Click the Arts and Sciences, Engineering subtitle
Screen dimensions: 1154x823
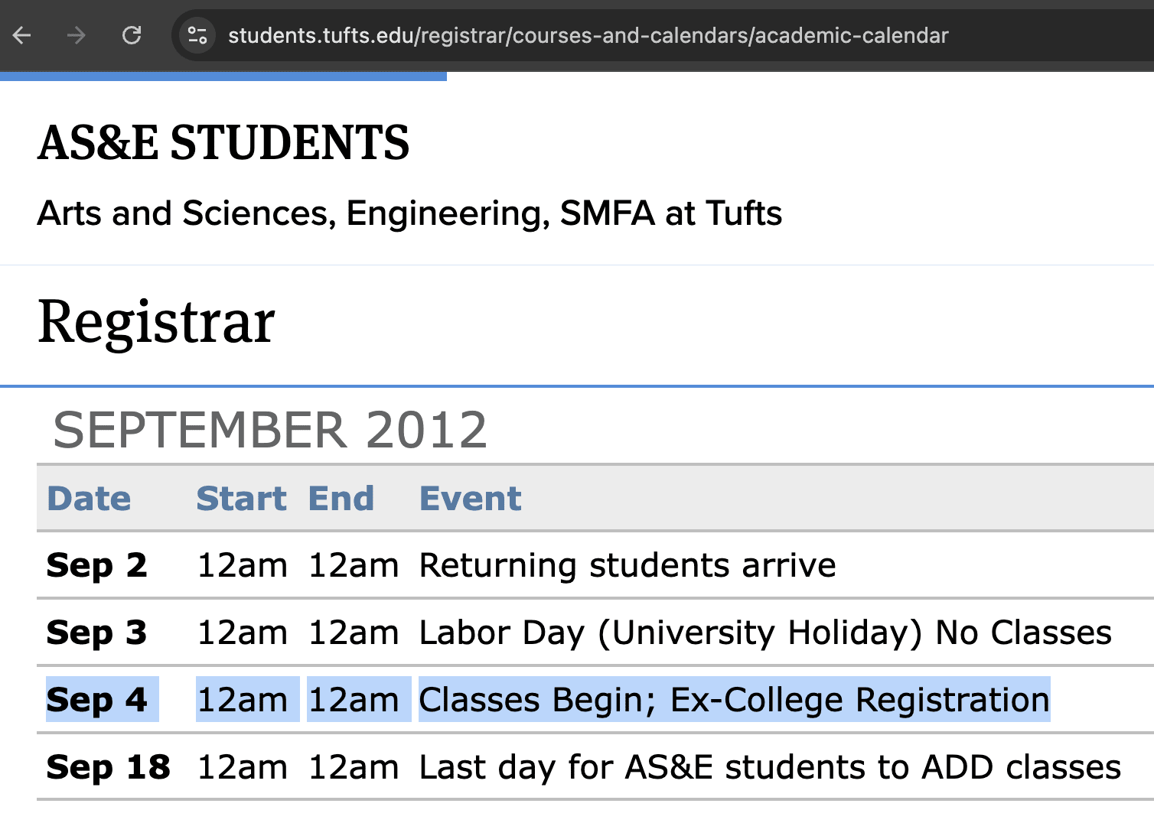tap(409, 213)
